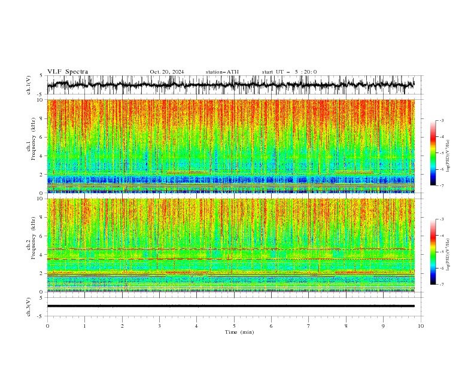Click the ch.1 waveform trace panel
This screenshot has width=474, height=366.
(x=235, y=85)
